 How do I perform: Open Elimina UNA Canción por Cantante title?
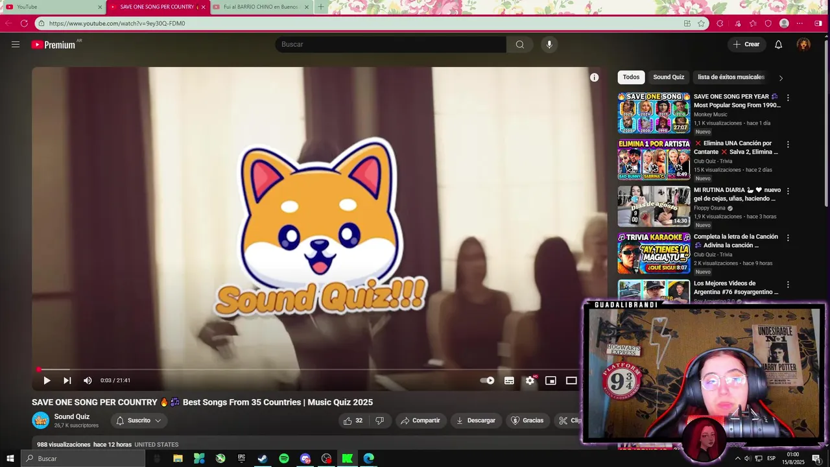pyautogui.click(x=736, y=147)
